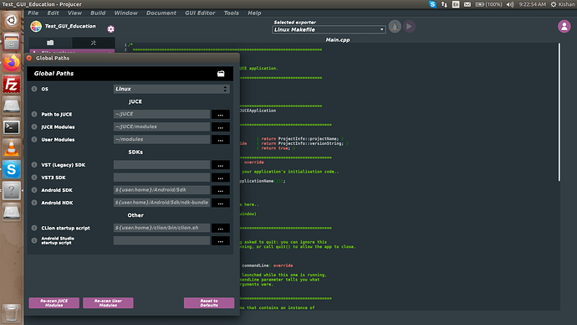Open VLC media player from the launcher
Viewport: 577px width, 325px height.
(x=12, y=148)
